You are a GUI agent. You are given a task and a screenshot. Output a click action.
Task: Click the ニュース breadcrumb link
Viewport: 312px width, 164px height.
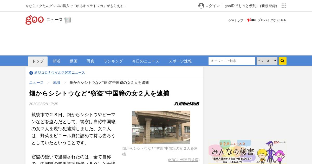click(x=36, y=83)
